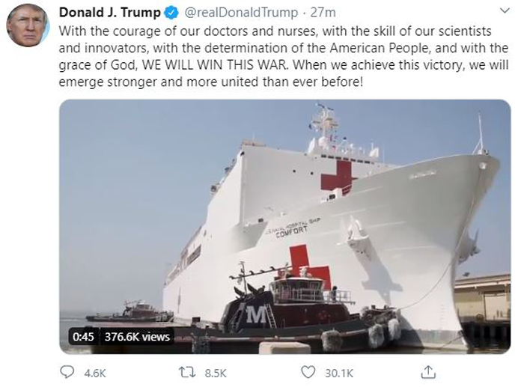This screenshot has width=524, height=387.
Task: Open Donald J. Trump profile picture
Action: tap(28, 25)
